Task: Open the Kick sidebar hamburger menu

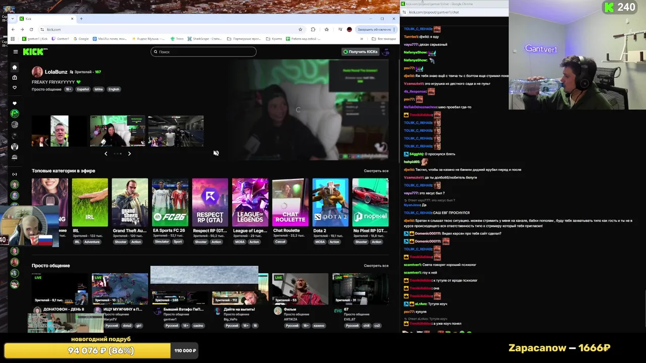Action: [x=16, y=51]
